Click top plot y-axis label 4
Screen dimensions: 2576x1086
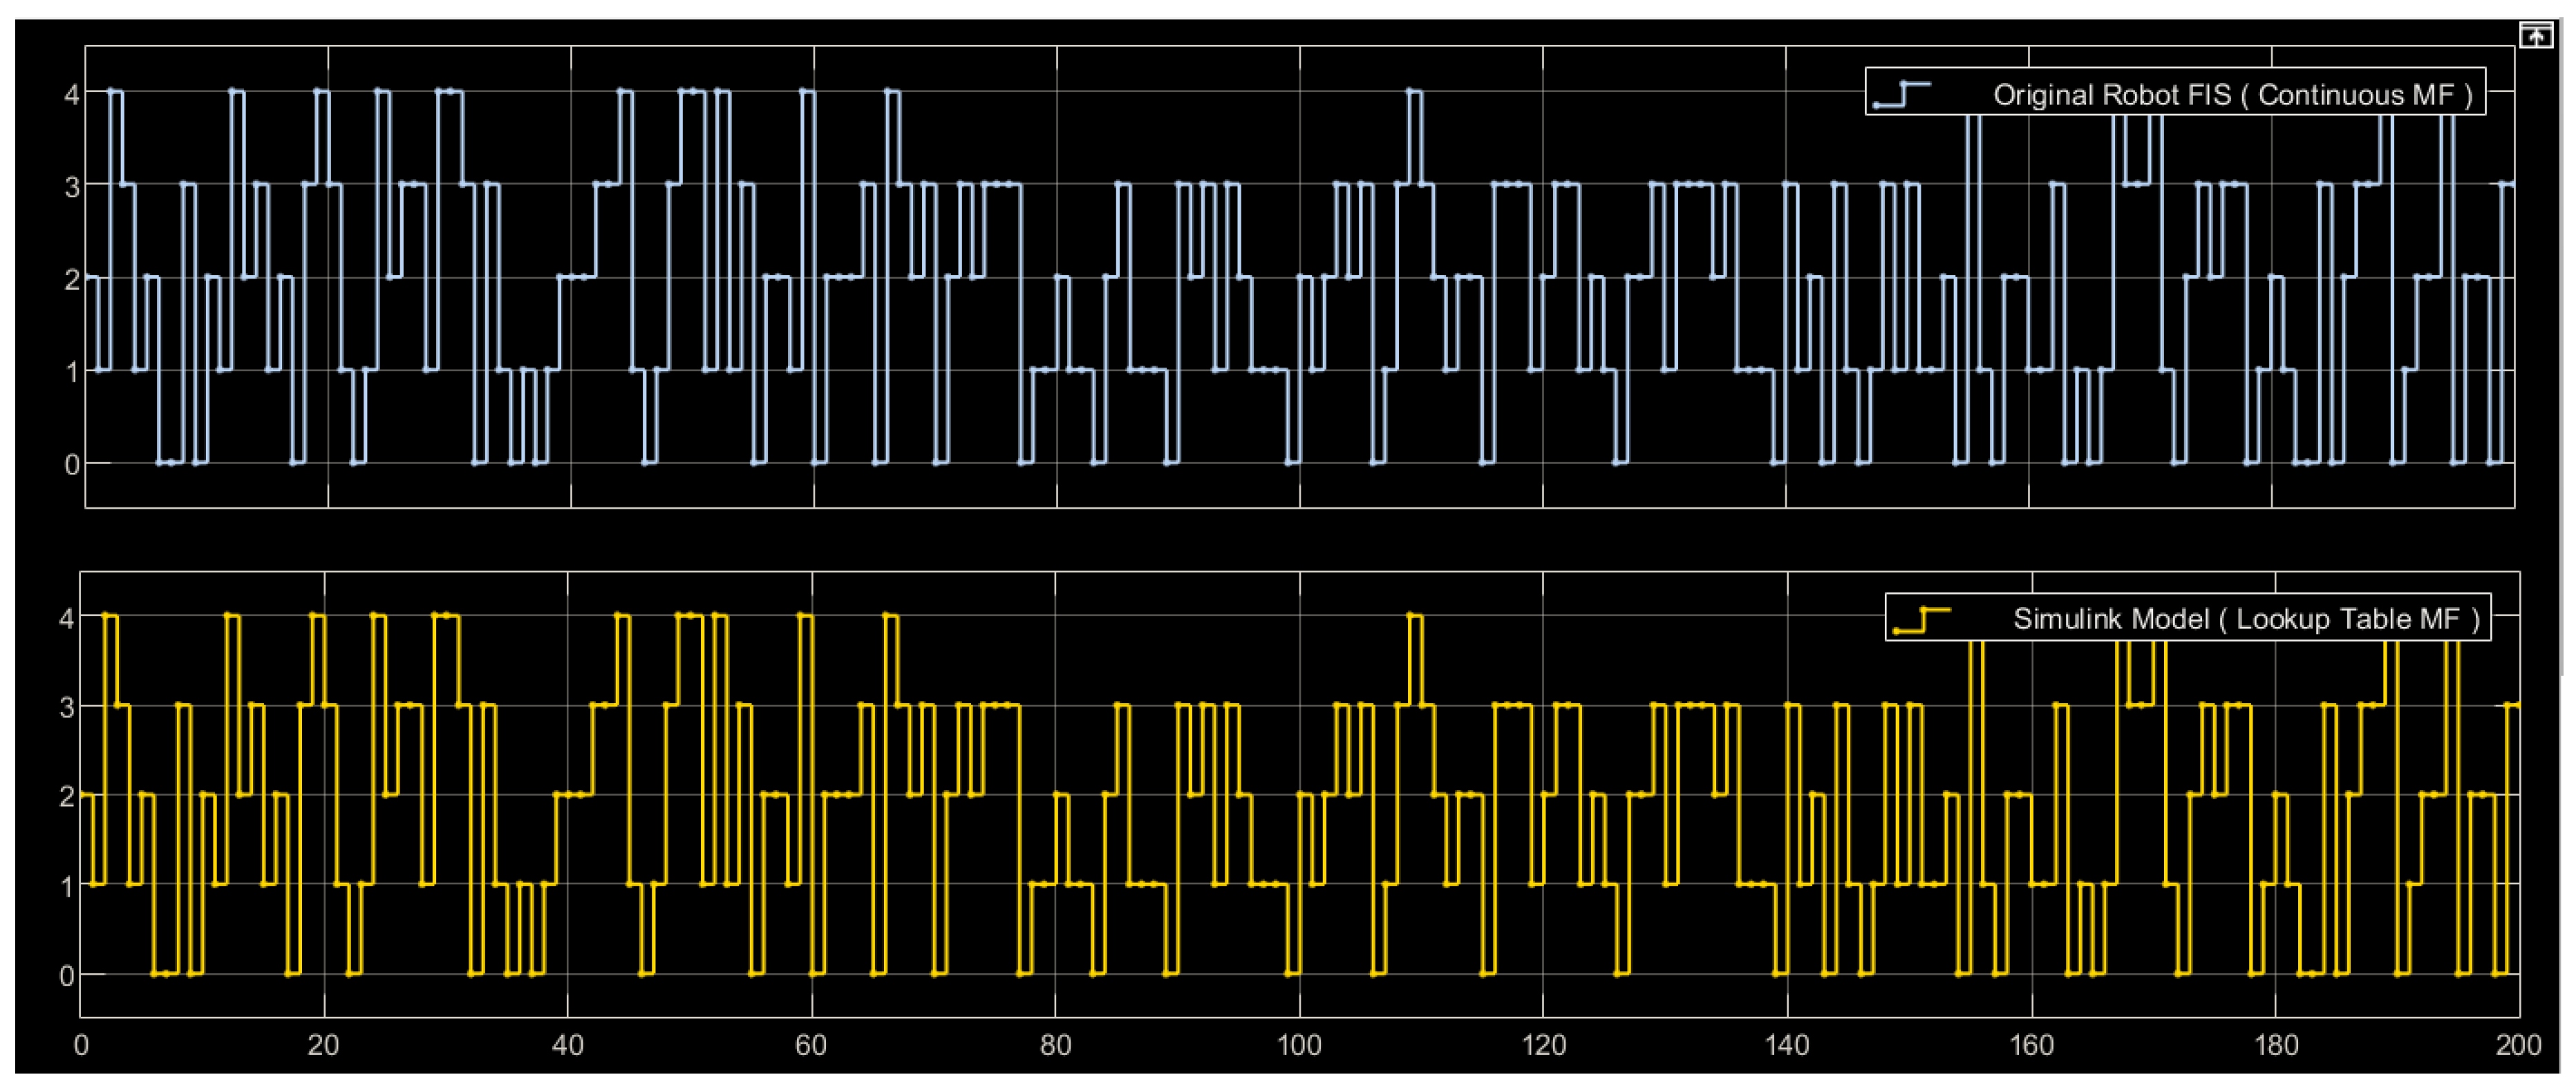point(71,95)
